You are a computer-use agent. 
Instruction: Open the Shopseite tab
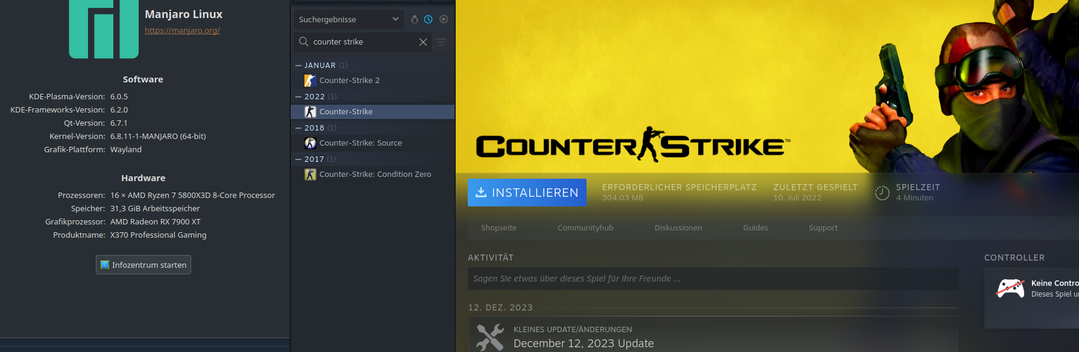point(499,228)
